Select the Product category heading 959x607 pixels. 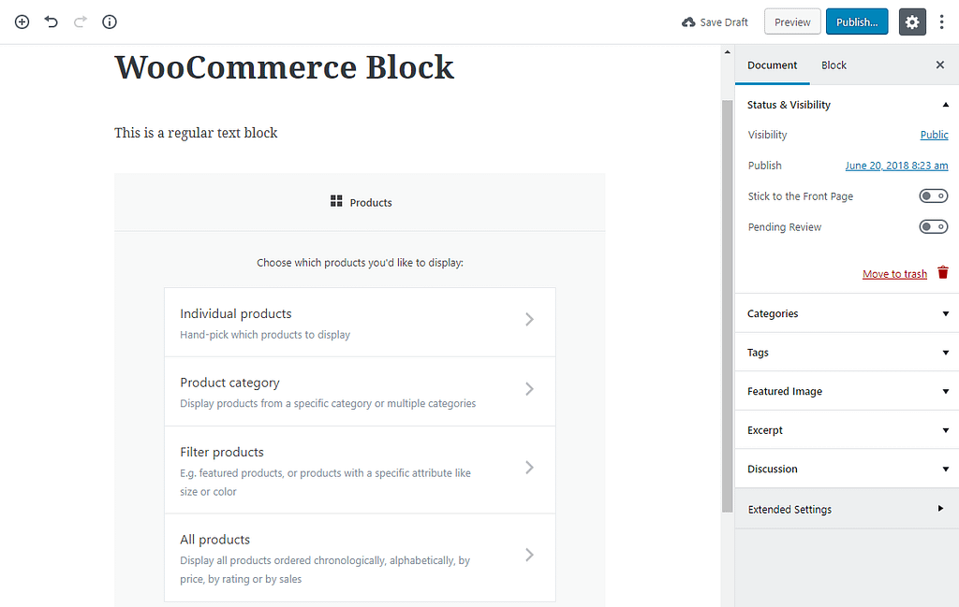229,383
